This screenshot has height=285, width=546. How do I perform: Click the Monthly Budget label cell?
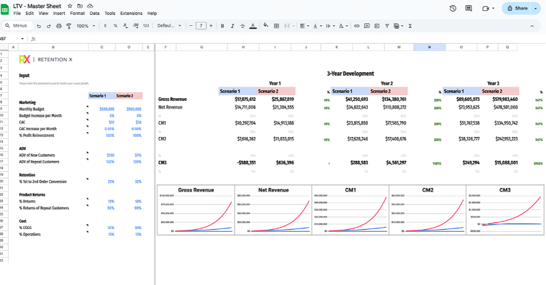click(31, 109)
